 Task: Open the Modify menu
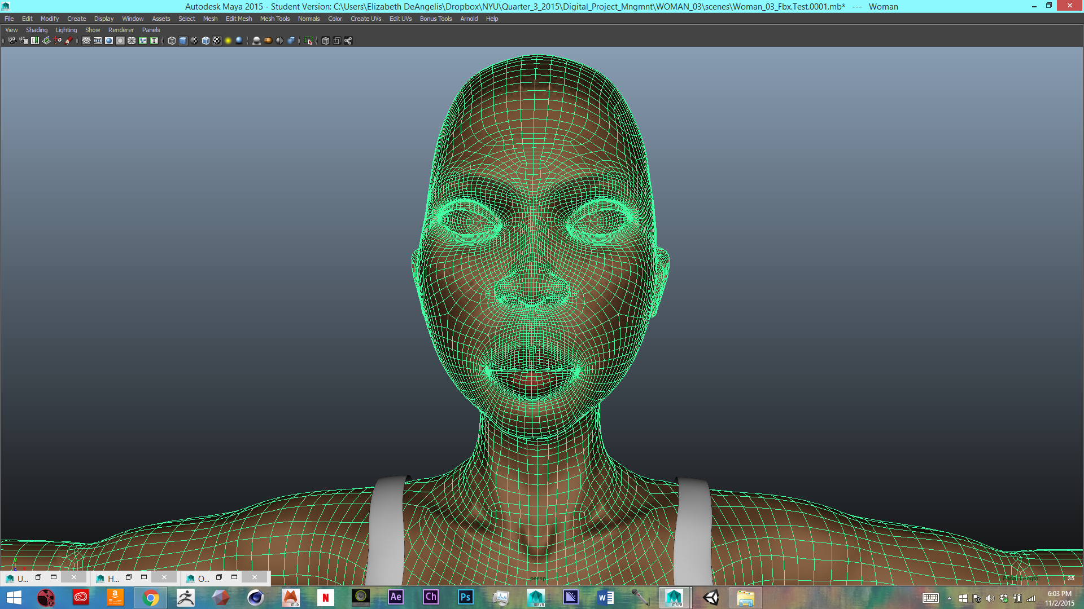tap(50, 19)
